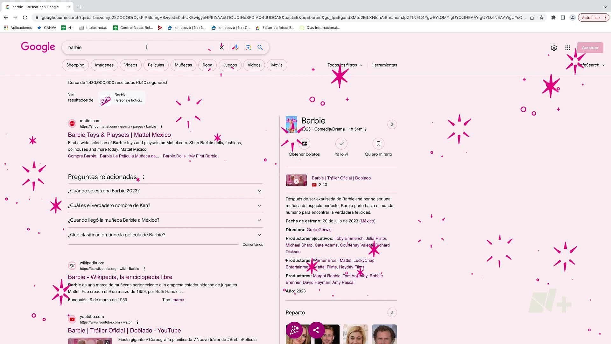Image resolution: width=611 pixels, height=344 pixels.
Task: Click the Acceder sign-in button
Action: pyautogui.click(x=590, y=48)
